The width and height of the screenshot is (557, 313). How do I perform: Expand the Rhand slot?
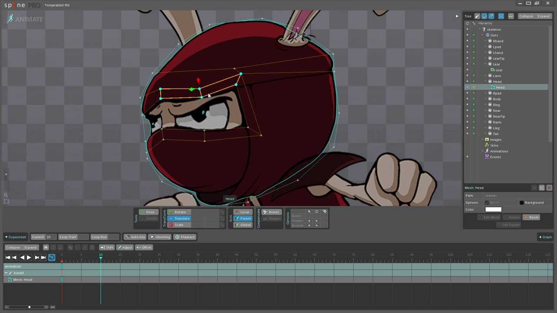486,41
